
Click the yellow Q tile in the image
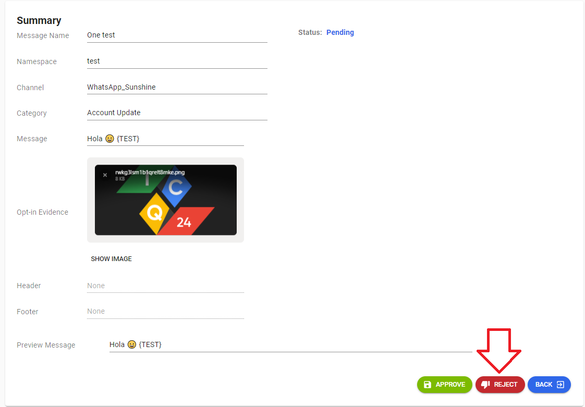point(155,213)
